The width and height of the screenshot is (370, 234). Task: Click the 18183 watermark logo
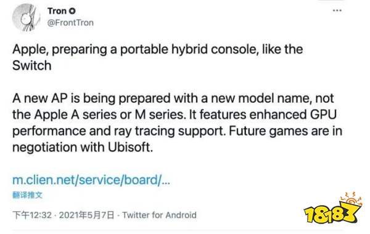pyautogui.click(x=332, y=214)
